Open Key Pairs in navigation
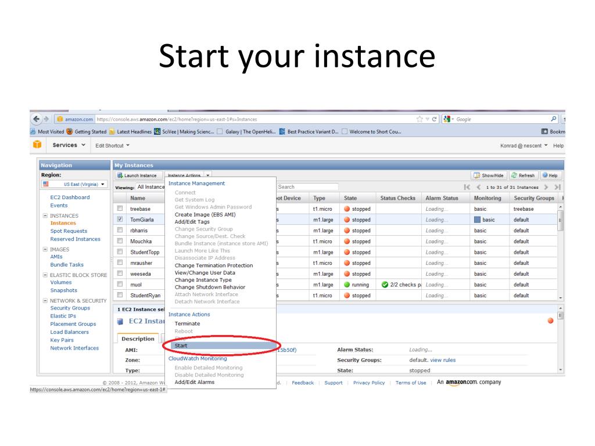Viewport: 595px width, 446px height. click(62, 340)
